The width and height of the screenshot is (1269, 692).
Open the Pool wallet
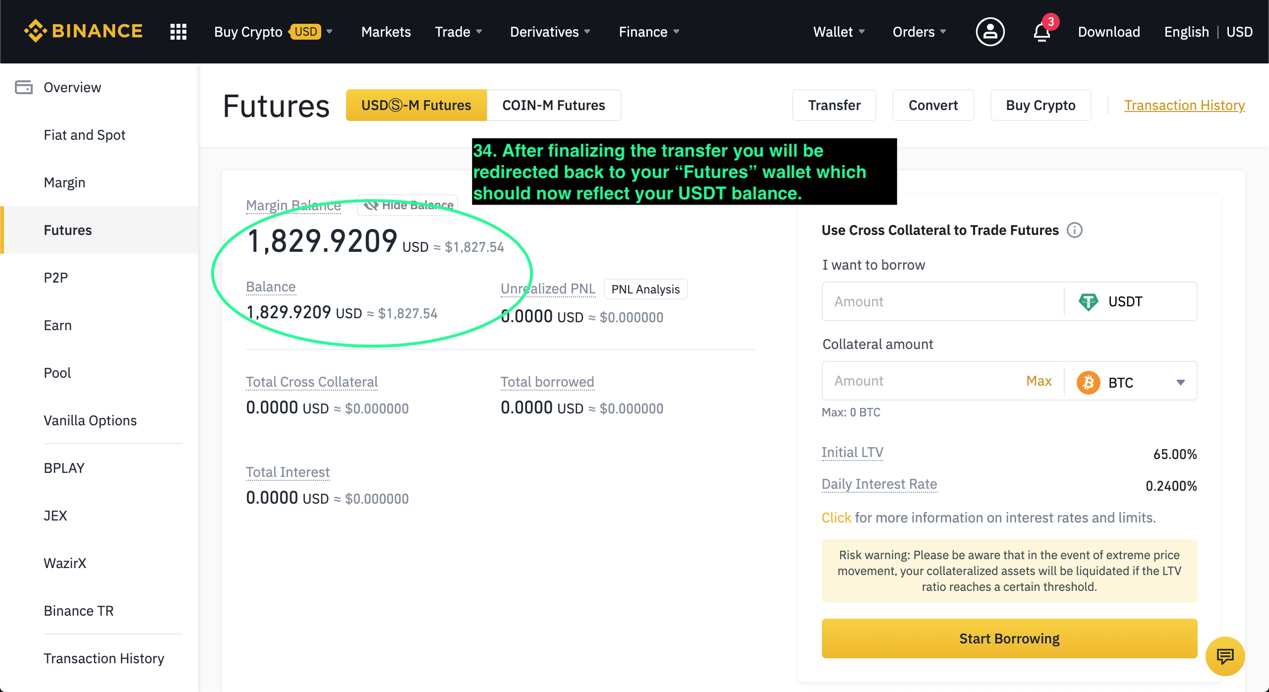99,373
